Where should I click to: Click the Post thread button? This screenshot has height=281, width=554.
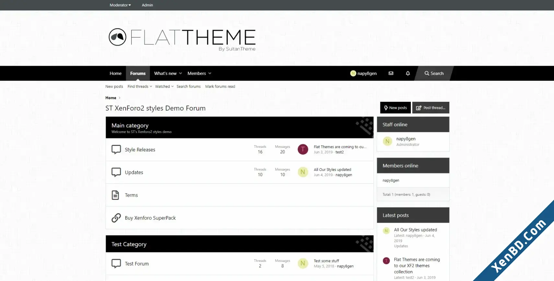(x=431, y=108)
